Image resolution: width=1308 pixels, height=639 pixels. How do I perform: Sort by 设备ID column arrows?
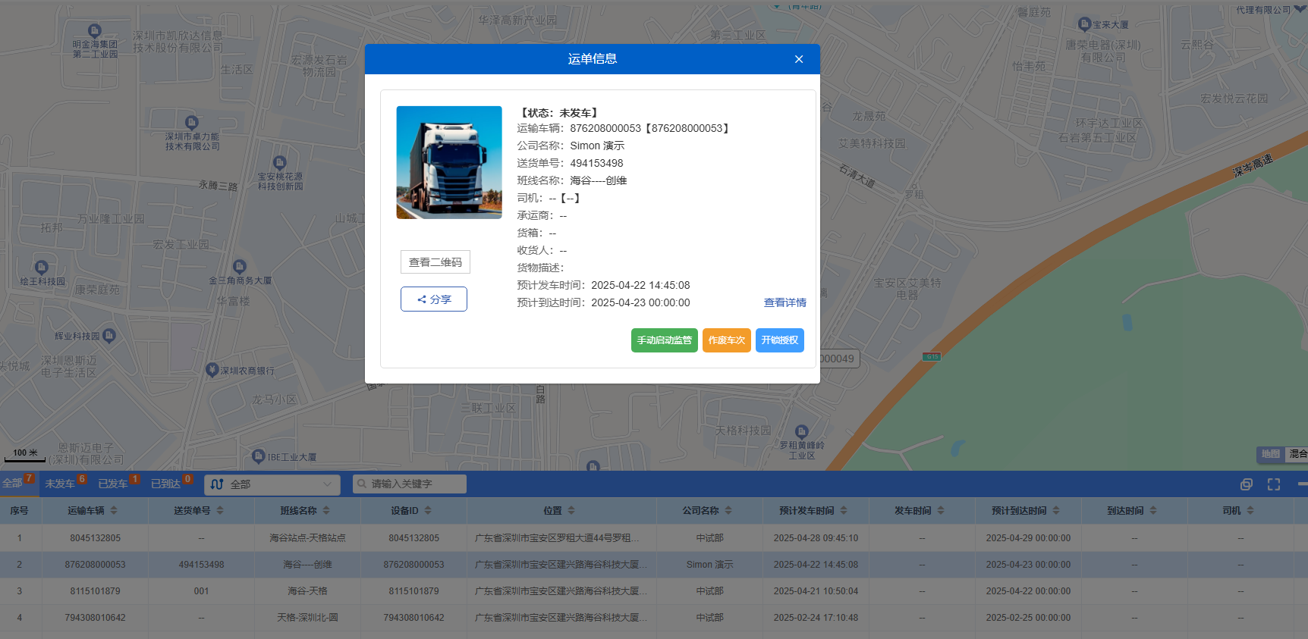pos(428,511)
